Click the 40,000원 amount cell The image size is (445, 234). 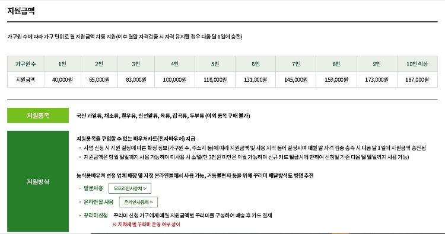[x=62, y=79]
